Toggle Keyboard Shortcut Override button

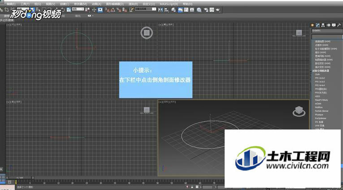click(x=100, y=10)
